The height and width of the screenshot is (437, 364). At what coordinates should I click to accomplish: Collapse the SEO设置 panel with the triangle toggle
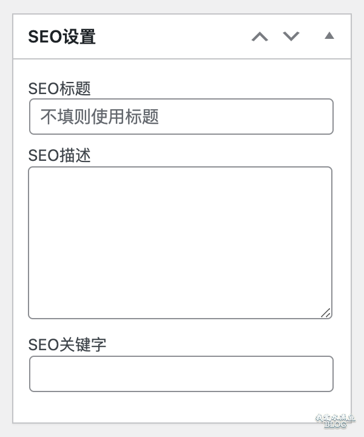point(329,36)
